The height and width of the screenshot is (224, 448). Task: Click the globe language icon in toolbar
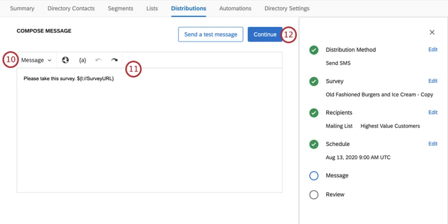tap(66, 60)
